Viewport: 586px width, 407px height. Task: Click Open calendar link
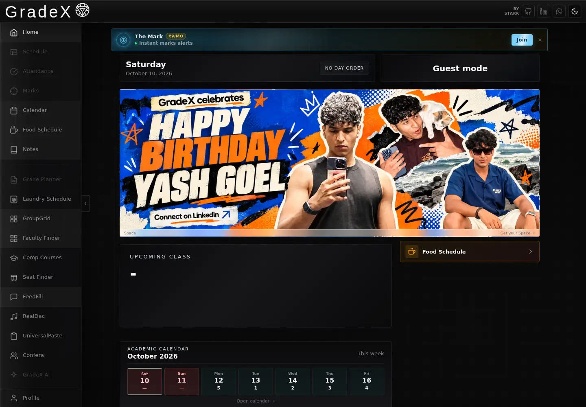256,401
